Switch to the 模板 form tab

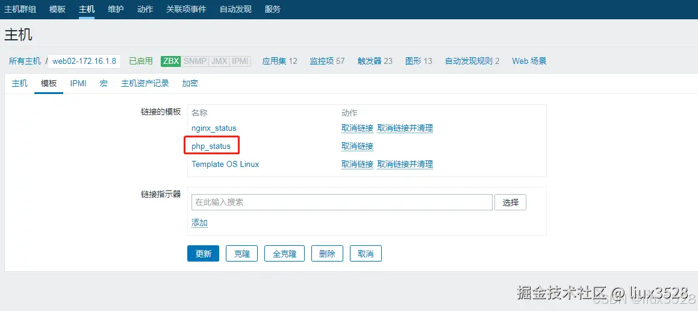[49, 83]
